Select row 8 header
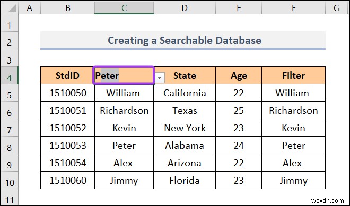This screenshot has width=350, height=206. pyautogui.click(x=10, y=145)
